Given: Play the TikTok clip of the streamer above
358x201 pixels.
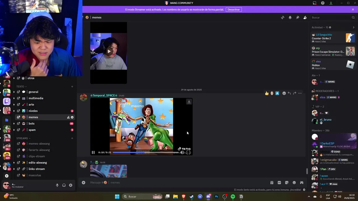Looking at the screenshot, I should (109, 51).
